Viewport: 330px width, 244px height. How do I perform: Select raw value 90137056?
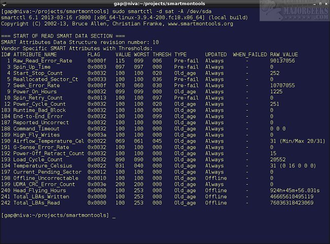(282, 61)
